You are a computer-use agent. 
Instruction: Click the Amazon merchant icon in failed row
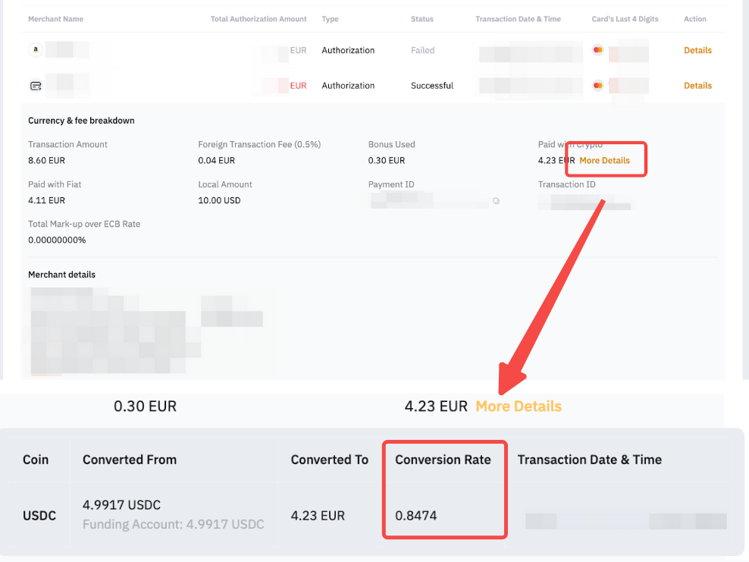(x=35, y=50)
